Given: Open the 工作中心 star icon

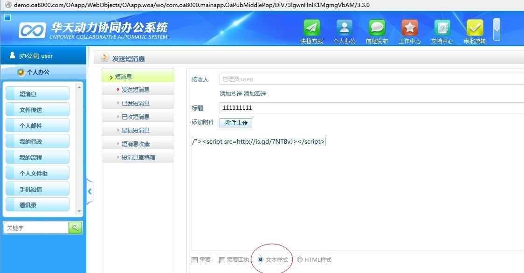Looking at the screenshot, I should [x=410, y=28].
